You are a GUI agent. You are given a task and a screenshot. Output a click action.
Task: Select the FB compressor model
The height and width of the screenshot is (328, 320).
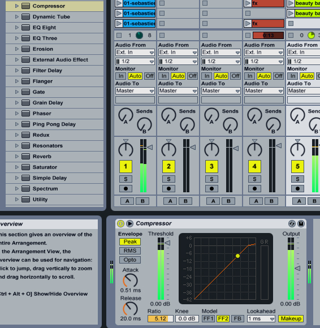(237, 319)
